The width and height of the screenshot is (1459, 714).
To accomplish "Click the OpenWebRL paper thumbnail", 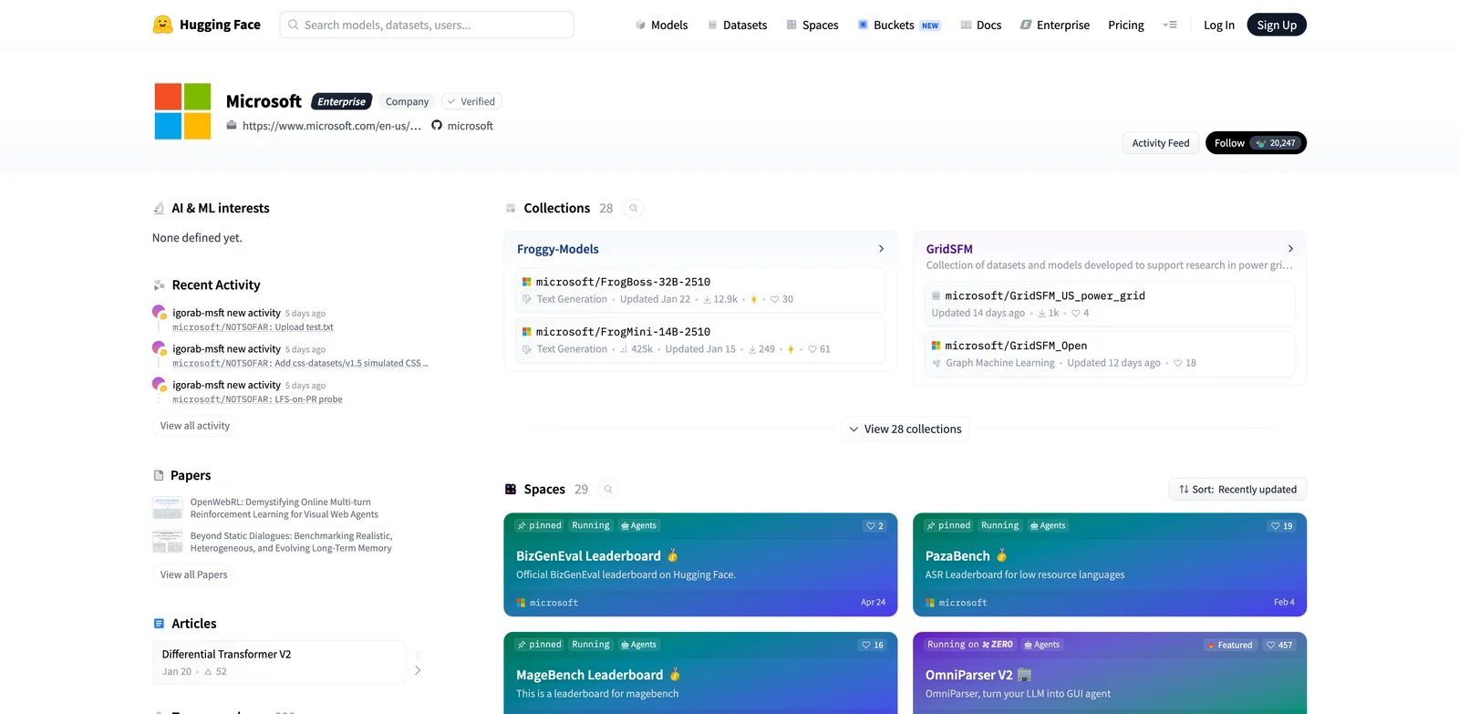I will 168,508.
